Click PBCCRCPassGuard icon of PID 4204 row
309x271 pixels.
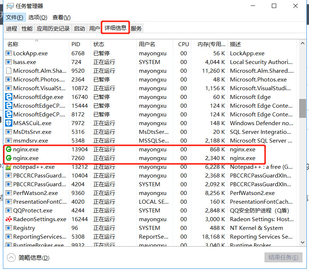8,184
